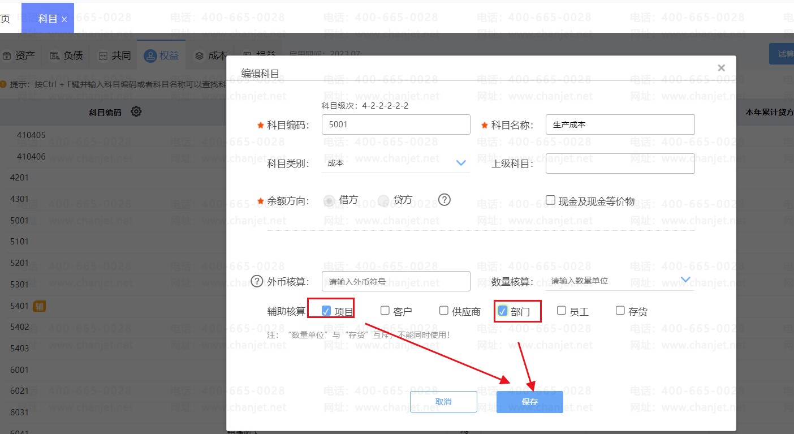This screenshot has width=794, height=434.
Task: Select row 6031 in the account table
Action: coord(113,412)
